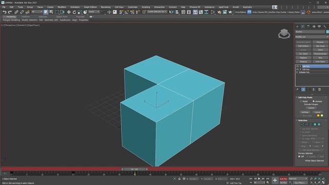Viewport: 329px width, 185px height.
Task: Click the object name input field
Action: [310, 32]
